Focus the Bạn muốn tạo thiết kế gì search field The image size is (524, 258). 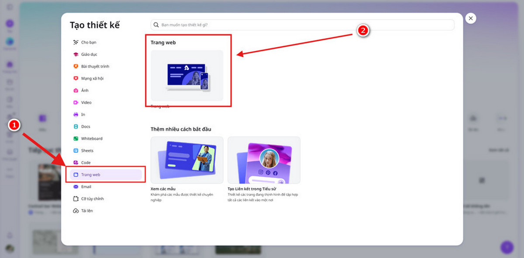tap(302, 25)
